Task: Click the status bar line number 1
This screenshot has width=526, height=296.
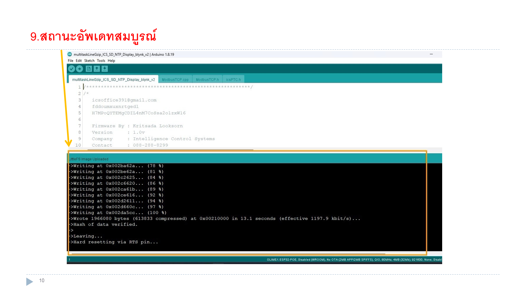Action: 69,260
